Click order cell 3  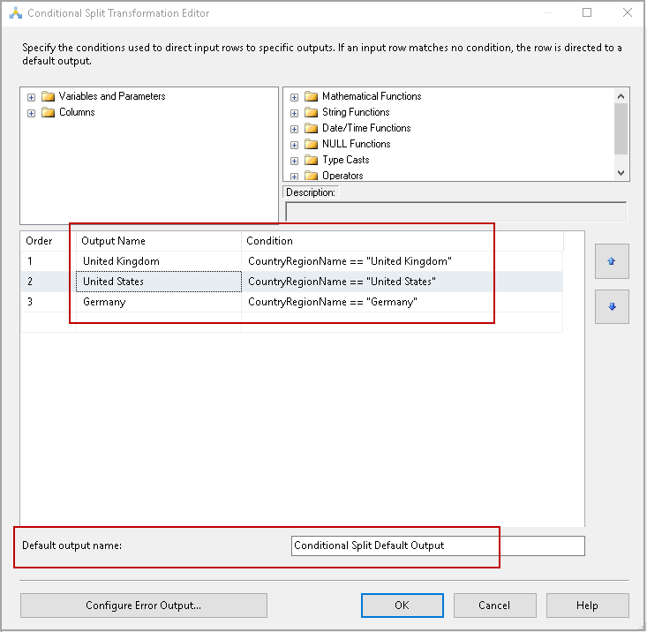click(x=49, y=302)
